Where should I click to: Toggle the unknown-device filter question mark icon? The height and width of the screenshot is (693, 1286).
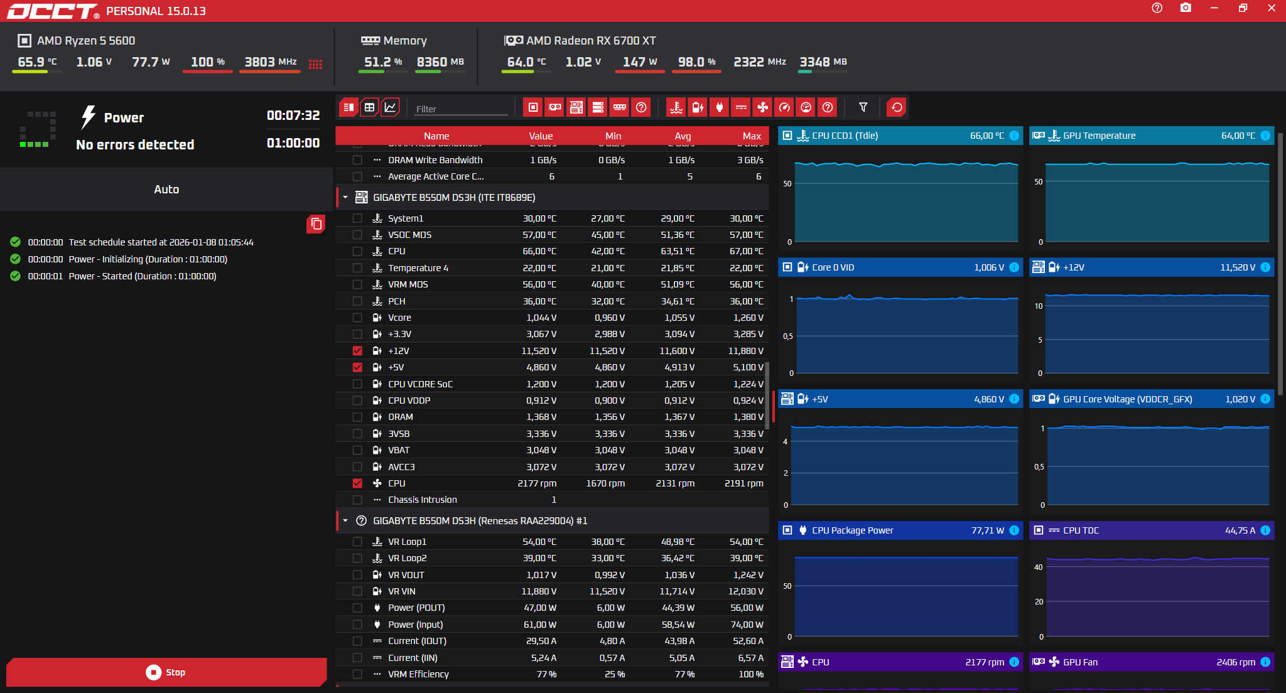[641, 107]
